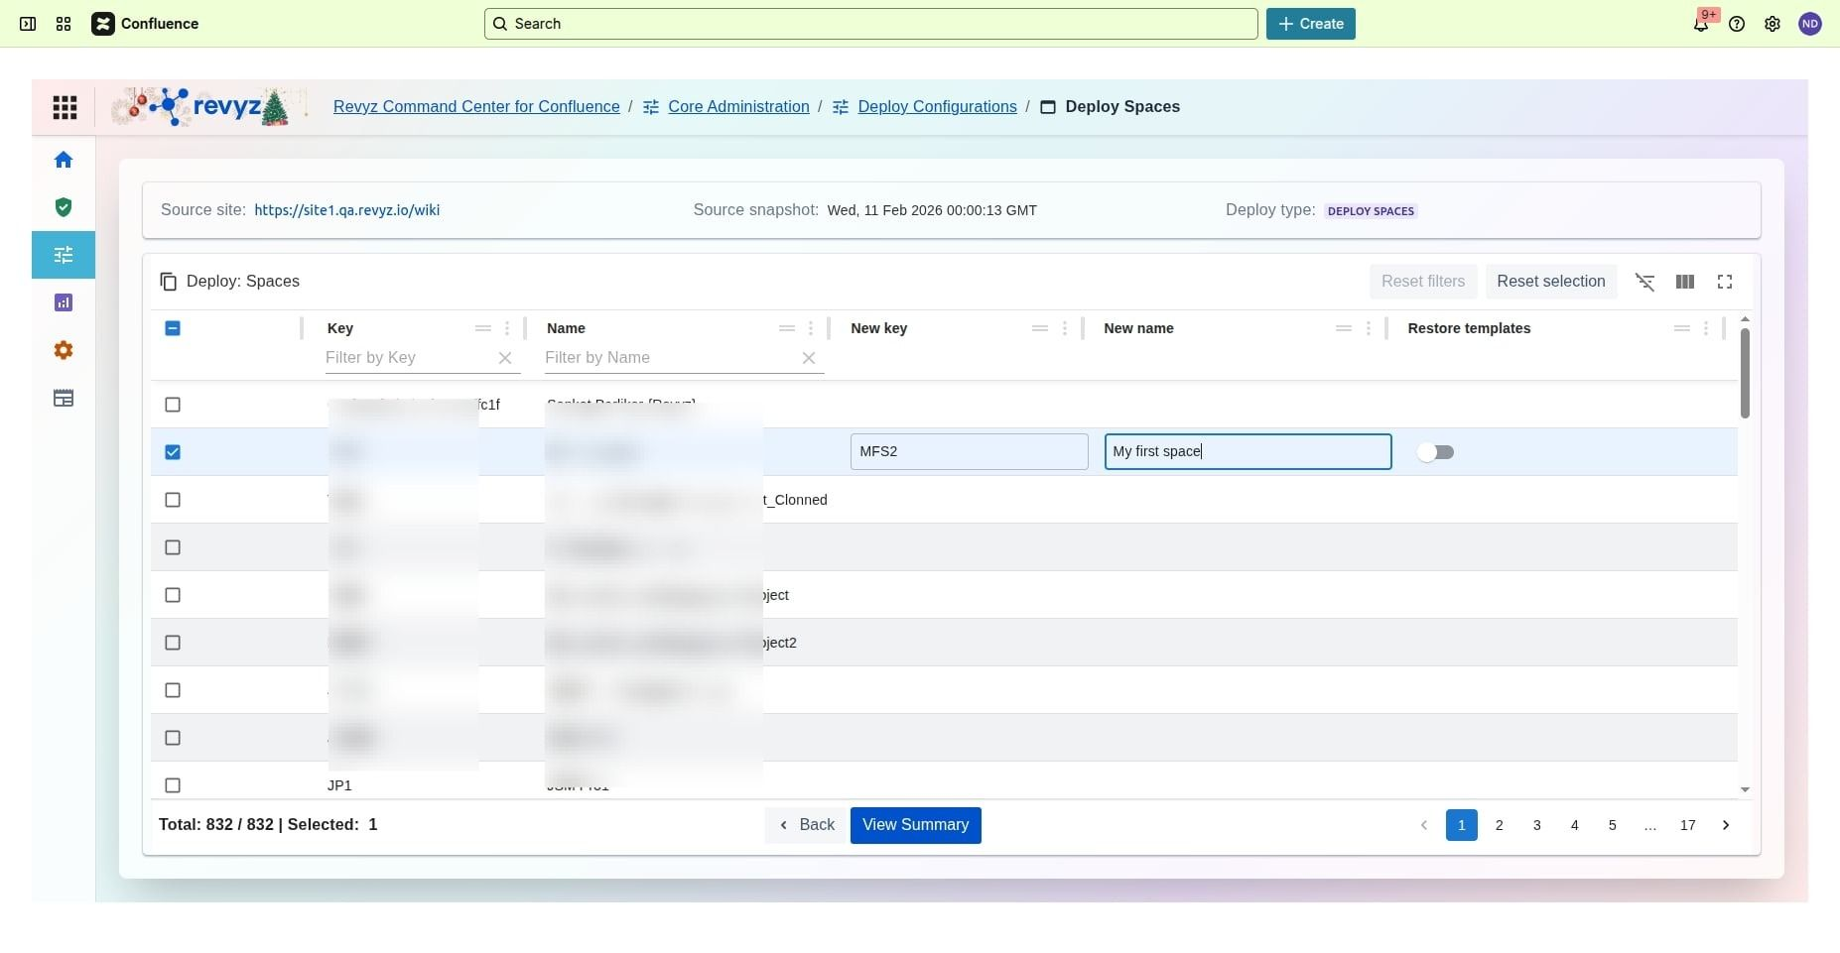This screenshot has width=1840, height=953.
Task: Go to Revyz home in sidebar
Action: [x=64, y=160]
